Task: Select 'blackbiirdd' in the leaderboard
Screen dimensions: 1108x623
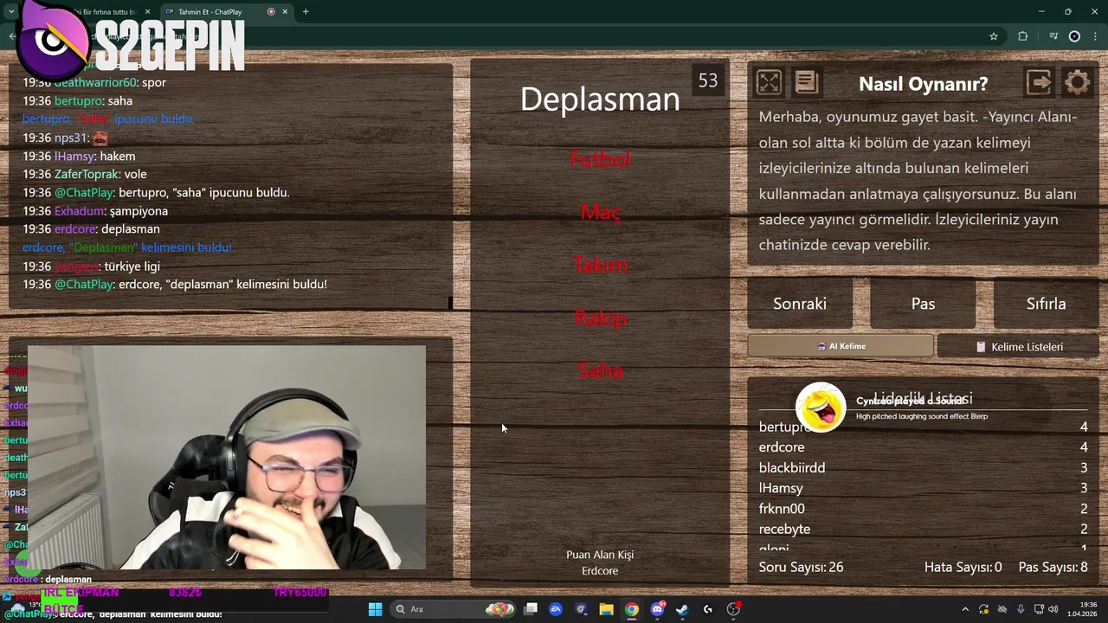Action: [x=792, y=467]
